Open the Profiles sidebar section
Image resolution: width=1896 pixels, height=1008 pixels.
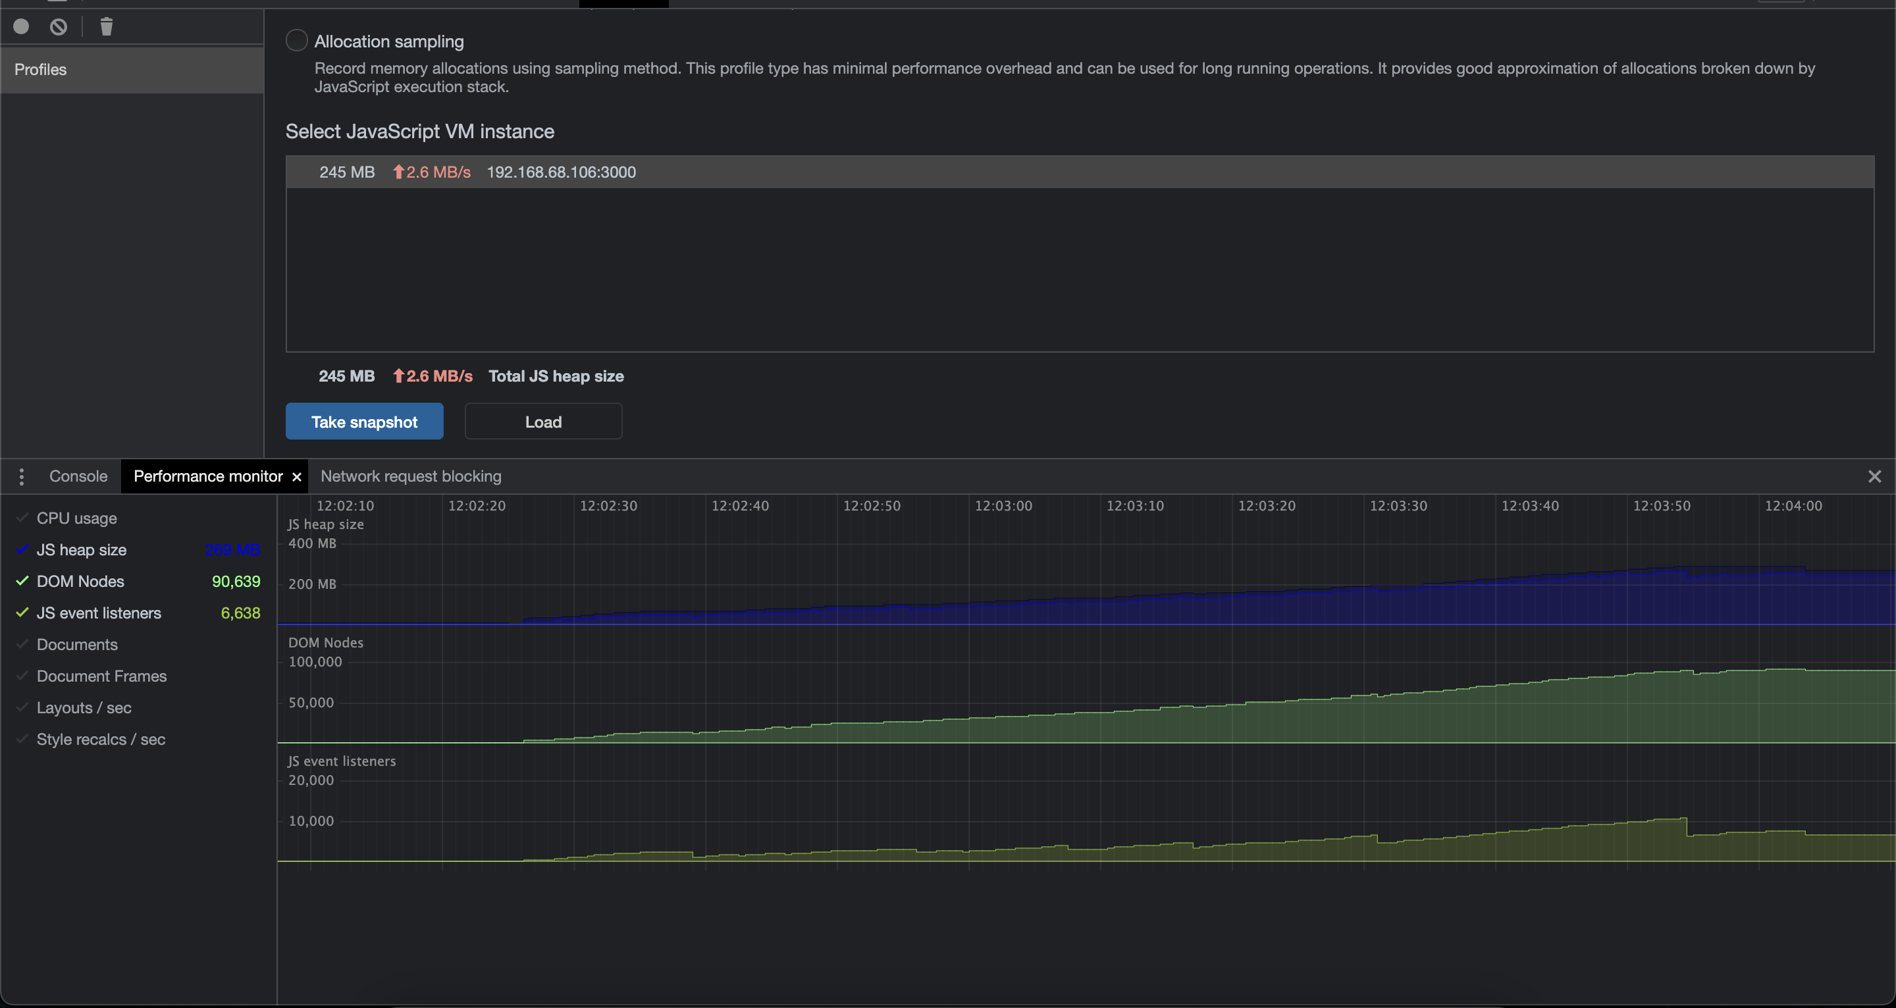(40, 69)
